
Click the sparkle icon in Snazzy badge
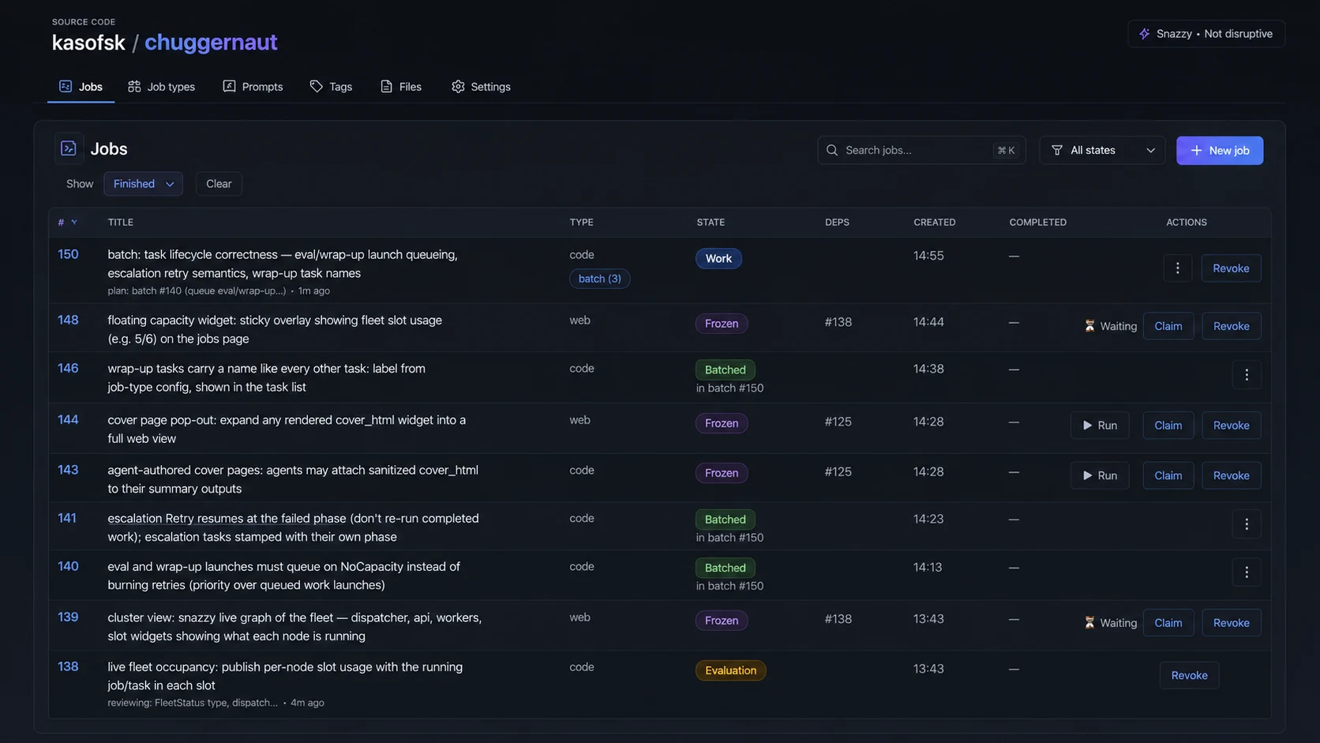coord(1144,34)
